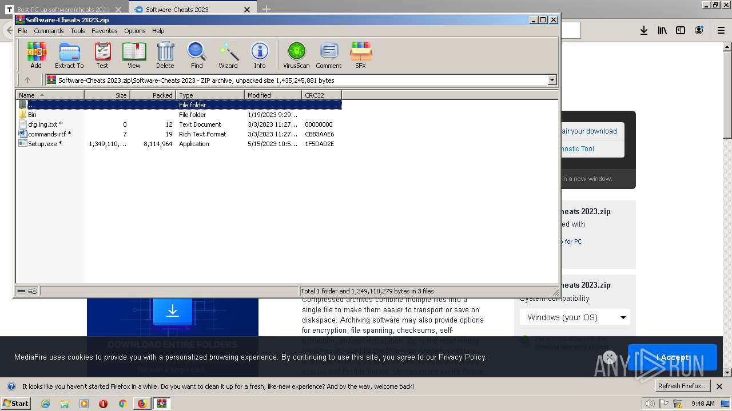This screenshot has height=411, width=732.
Task: Click the Delete toolbar icon
Action: tap(165, 55)
